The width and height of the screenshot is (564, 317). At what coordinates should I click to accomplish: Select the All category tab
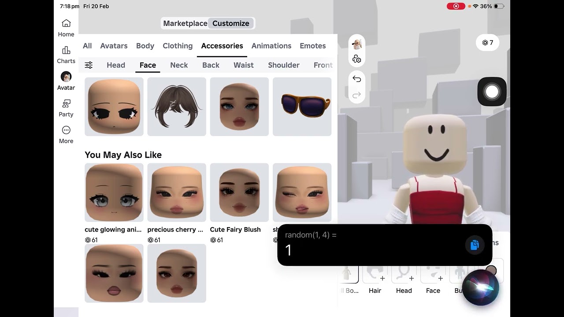tap(87, 46)
